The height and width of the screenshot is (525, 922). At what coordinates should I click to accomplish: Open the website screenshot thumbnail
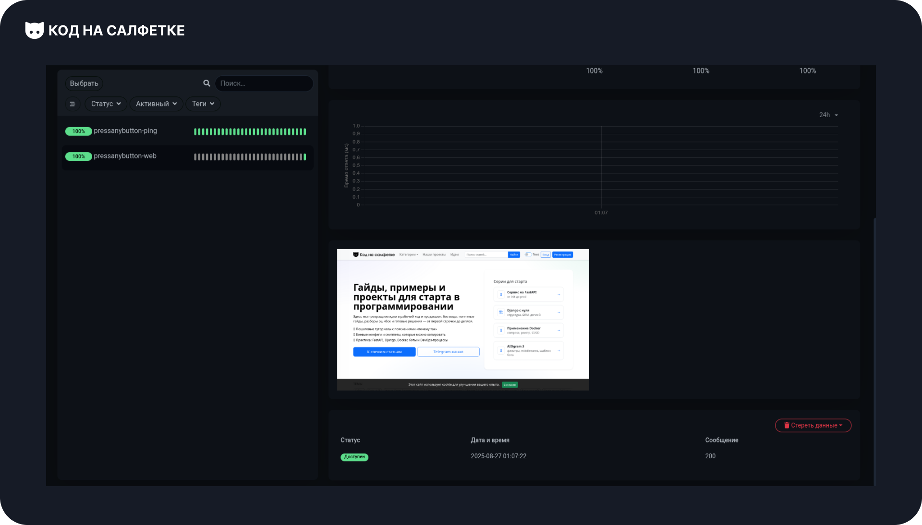(x=463, y=320)
